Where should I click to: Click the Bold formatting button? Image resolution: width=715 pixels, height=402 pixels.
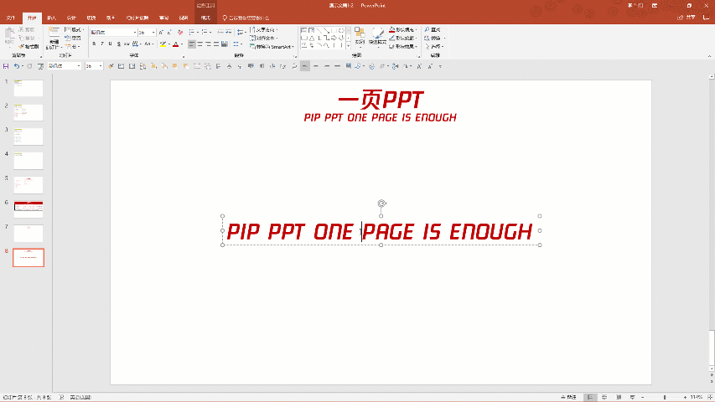(95, 44)
